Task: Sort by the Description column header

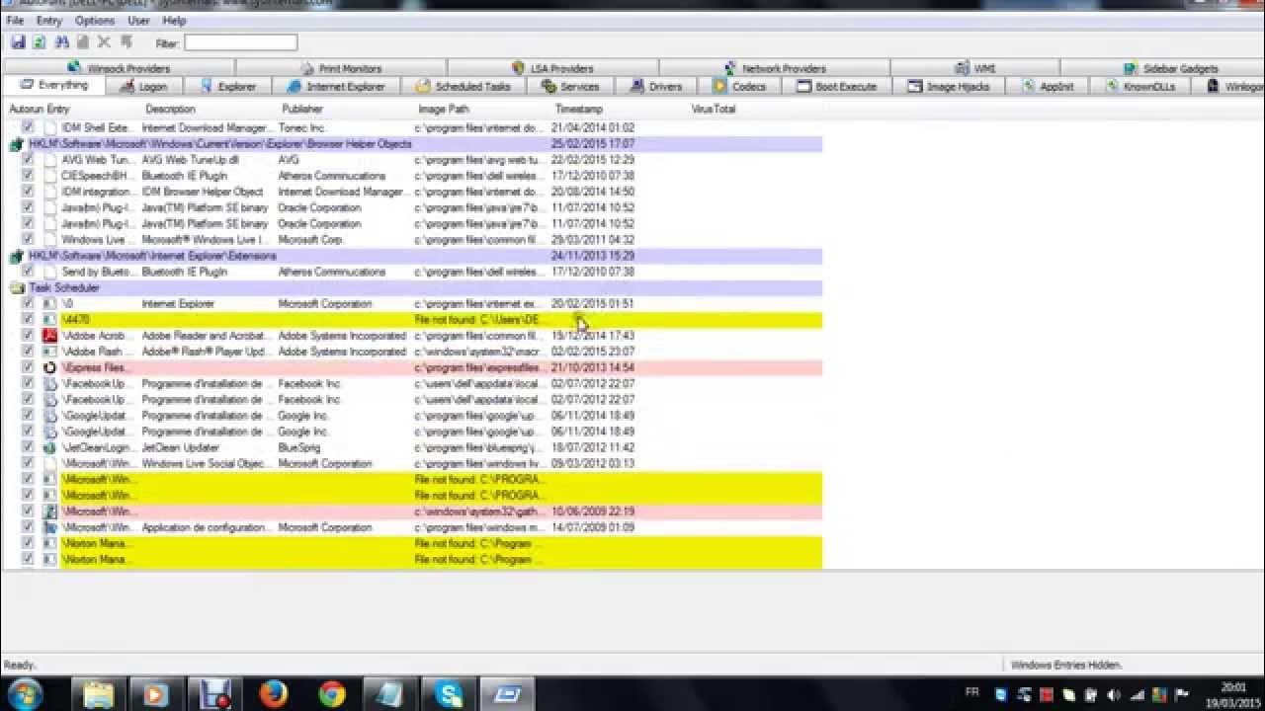Action: (170, 110)
